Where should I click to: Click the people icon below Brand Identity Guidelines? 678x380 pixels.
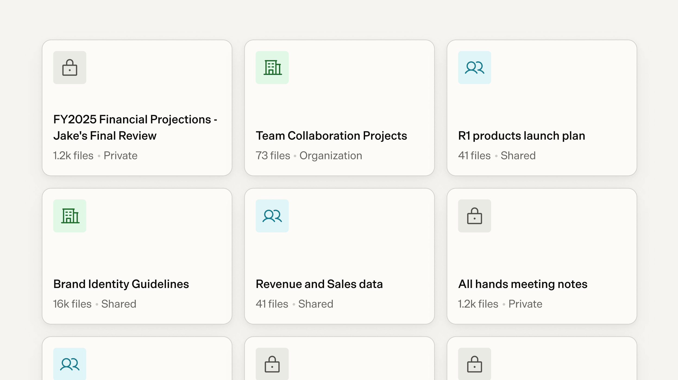click(70, 364)
